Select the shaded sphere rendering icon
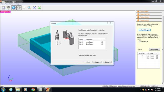Screen dimensions: 164x92 [x=14, y=8]
